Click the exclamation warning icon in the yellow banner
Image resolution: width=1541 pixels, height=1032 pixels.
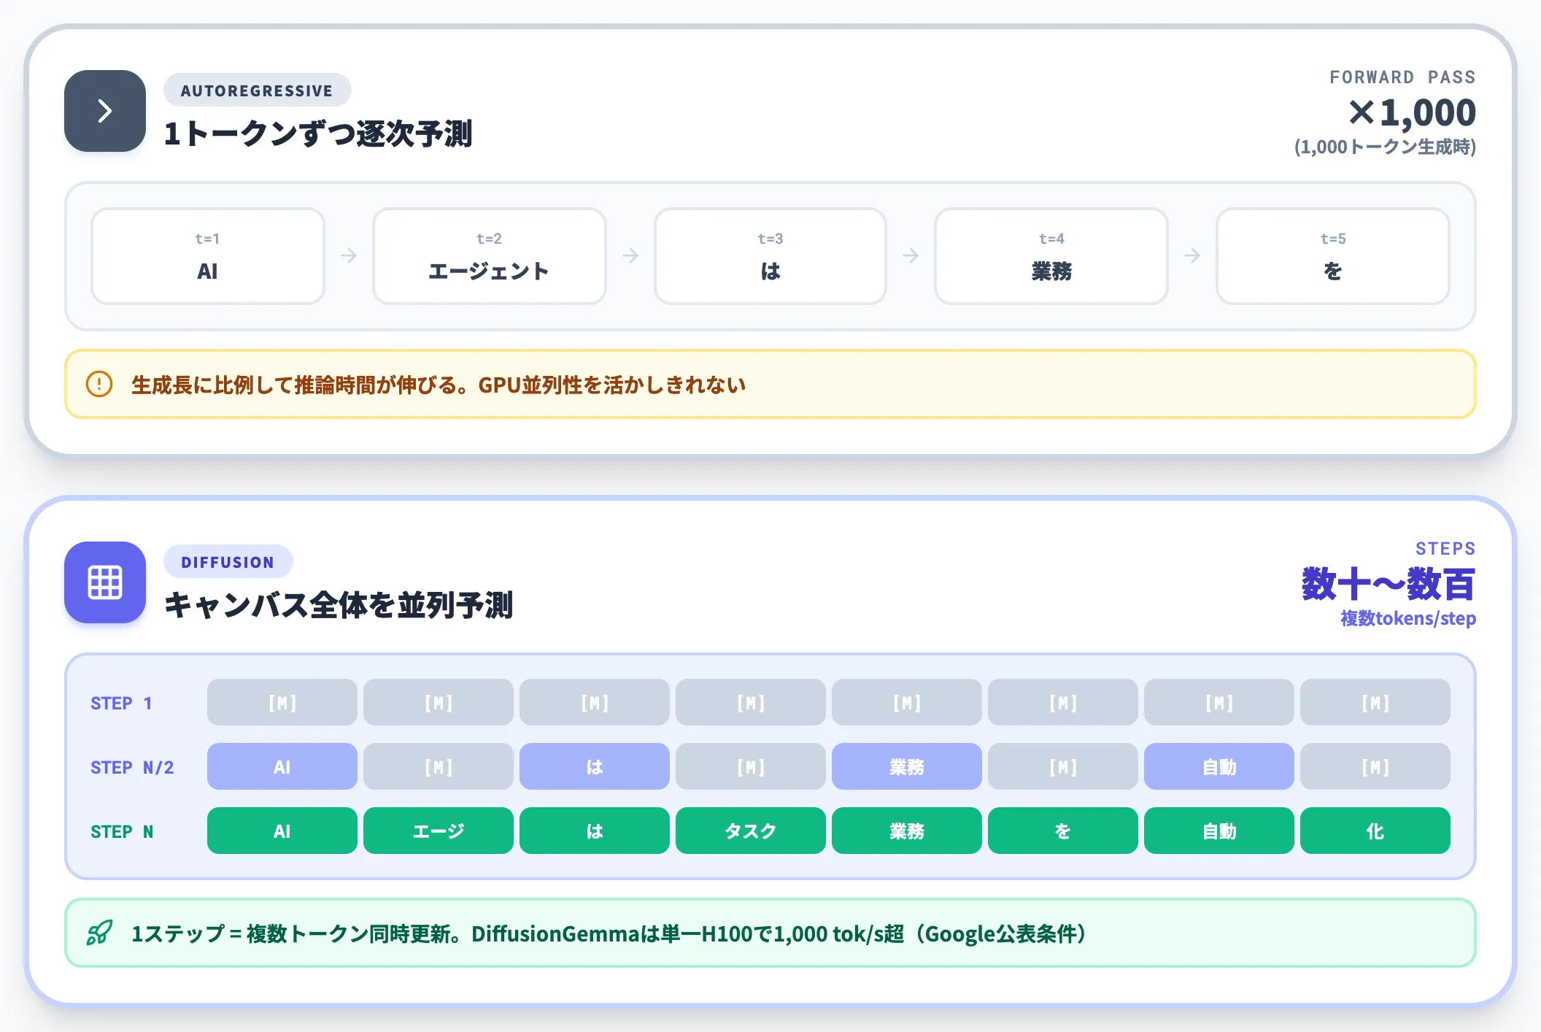click(x=99, y=384)
